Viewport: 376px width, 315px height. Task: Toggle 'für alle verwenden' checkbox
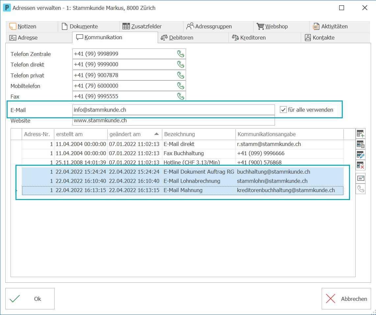[283, 110]
